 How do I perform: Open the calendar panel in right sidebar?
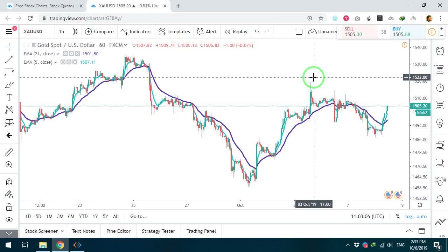[440, 105]
